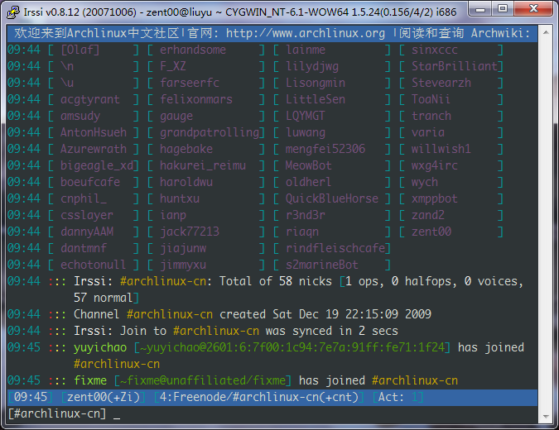
Task: Click zent00(+Zi) in the status bar
Action: click(104, 397)
